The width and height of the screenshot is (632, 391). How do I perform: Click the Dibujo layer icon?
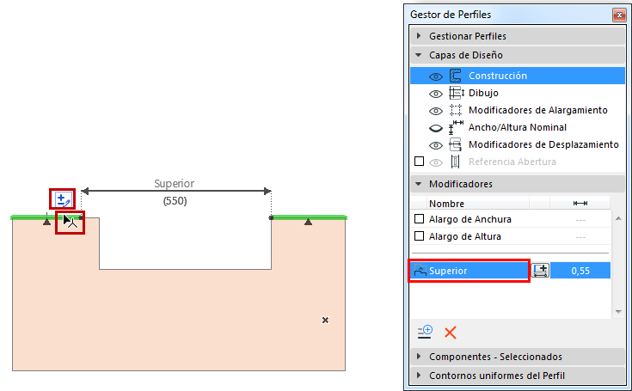tap(457, 93)
